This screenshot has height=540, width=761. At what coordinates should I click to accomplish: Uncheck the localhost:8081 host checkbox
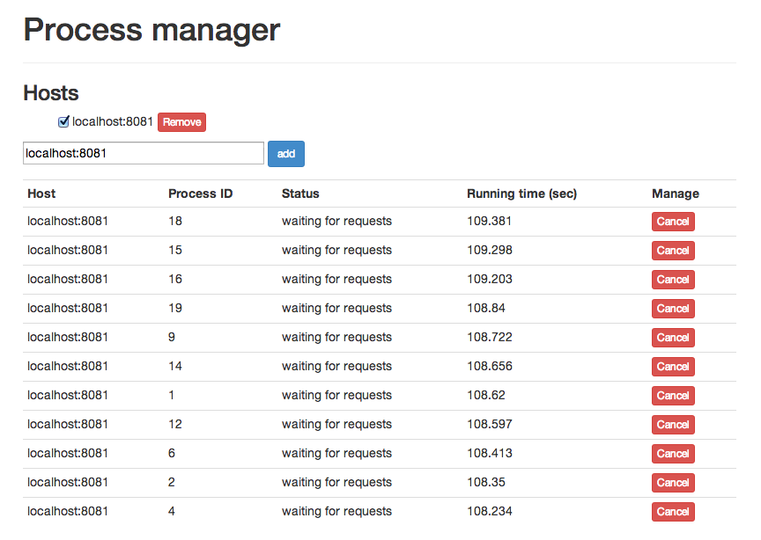click(63, 121)
